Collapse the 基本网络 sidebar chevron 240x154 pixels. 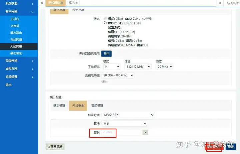32,12
